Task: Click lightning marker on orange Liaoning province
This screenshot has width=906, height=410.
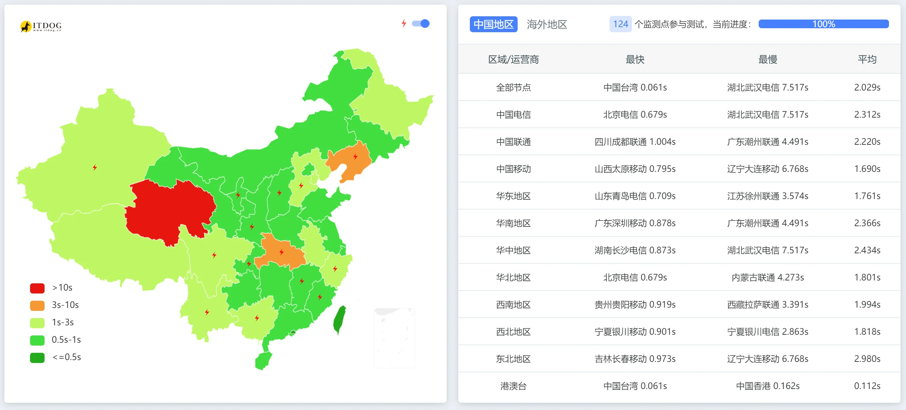Action: click(x=355, y=157)
